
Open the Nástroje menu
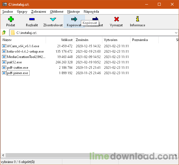pyautogui.click(x=74, y=12)
